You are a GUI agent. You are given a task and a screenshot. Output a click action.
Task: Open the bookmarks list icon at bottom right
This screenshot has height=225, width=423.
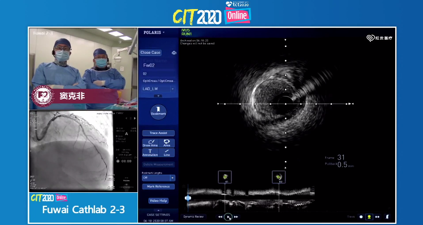point(387,217)
